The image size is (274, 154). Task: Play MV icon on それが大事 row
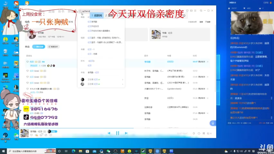point(58,89)
